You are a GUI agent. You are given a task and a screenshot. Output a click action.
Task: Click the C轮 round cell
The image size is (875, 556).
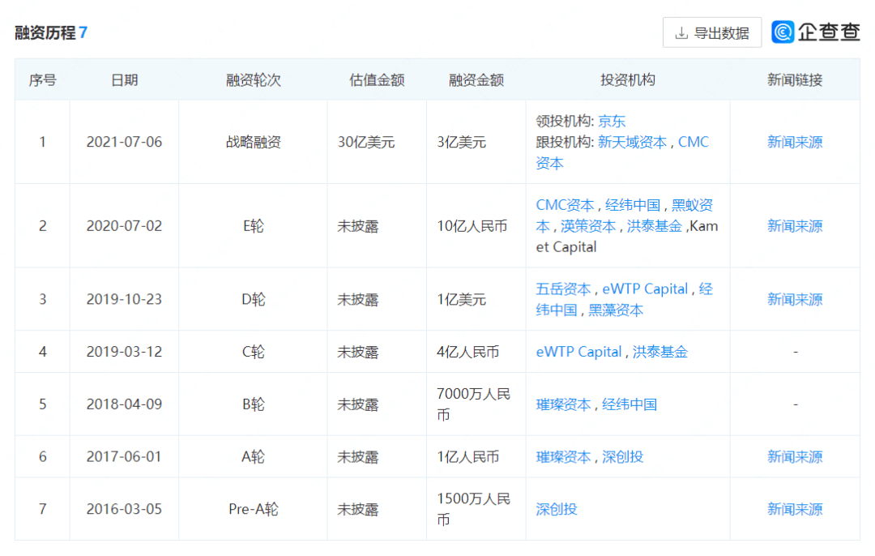tap(254, 352)
